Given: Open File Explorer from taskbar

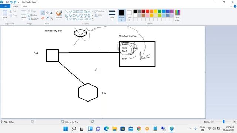Looking at the screenshot, I should [114, 129].
